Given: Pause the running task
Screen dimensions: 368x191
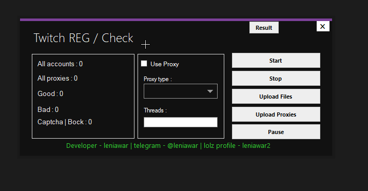Looking at the screenshot, I should [276, 132].
